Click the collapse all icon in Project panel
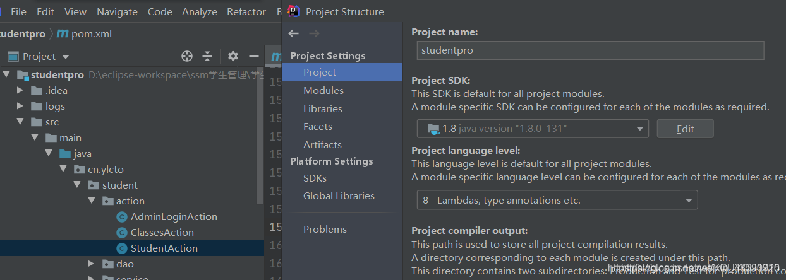The height and width of the screenshot is (280, 786). pos(207,56)
